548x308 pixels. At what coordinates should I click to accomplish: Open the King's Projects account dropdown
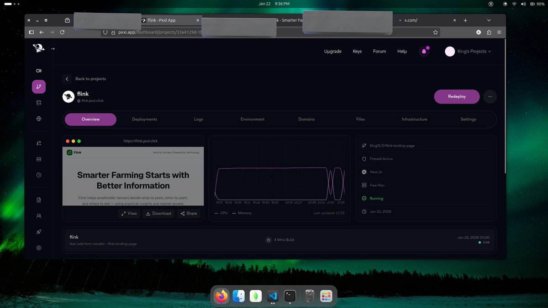[468, 52]
